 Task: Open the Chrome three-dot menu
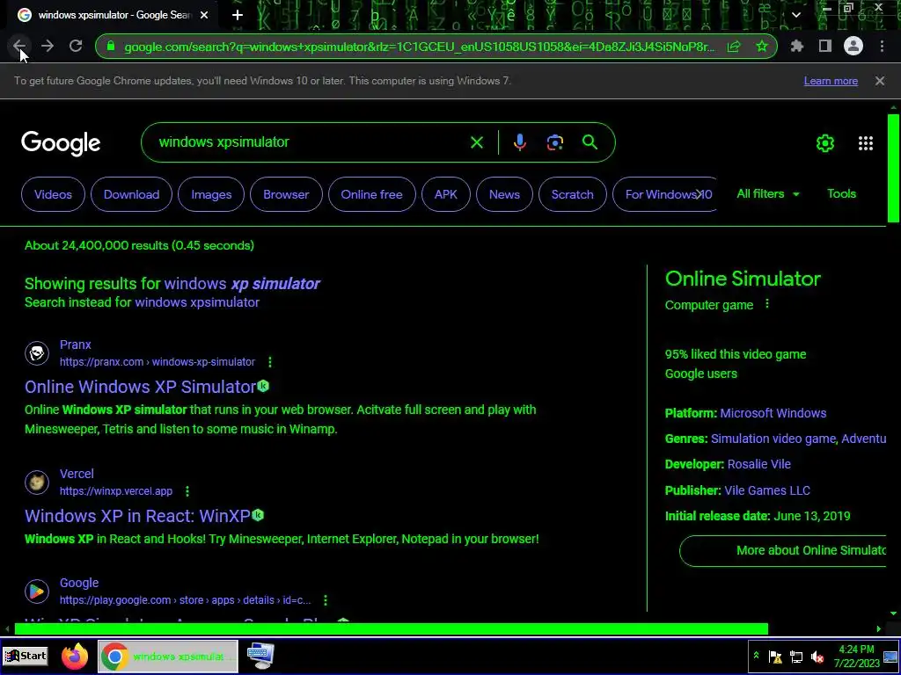click(882, 46)
